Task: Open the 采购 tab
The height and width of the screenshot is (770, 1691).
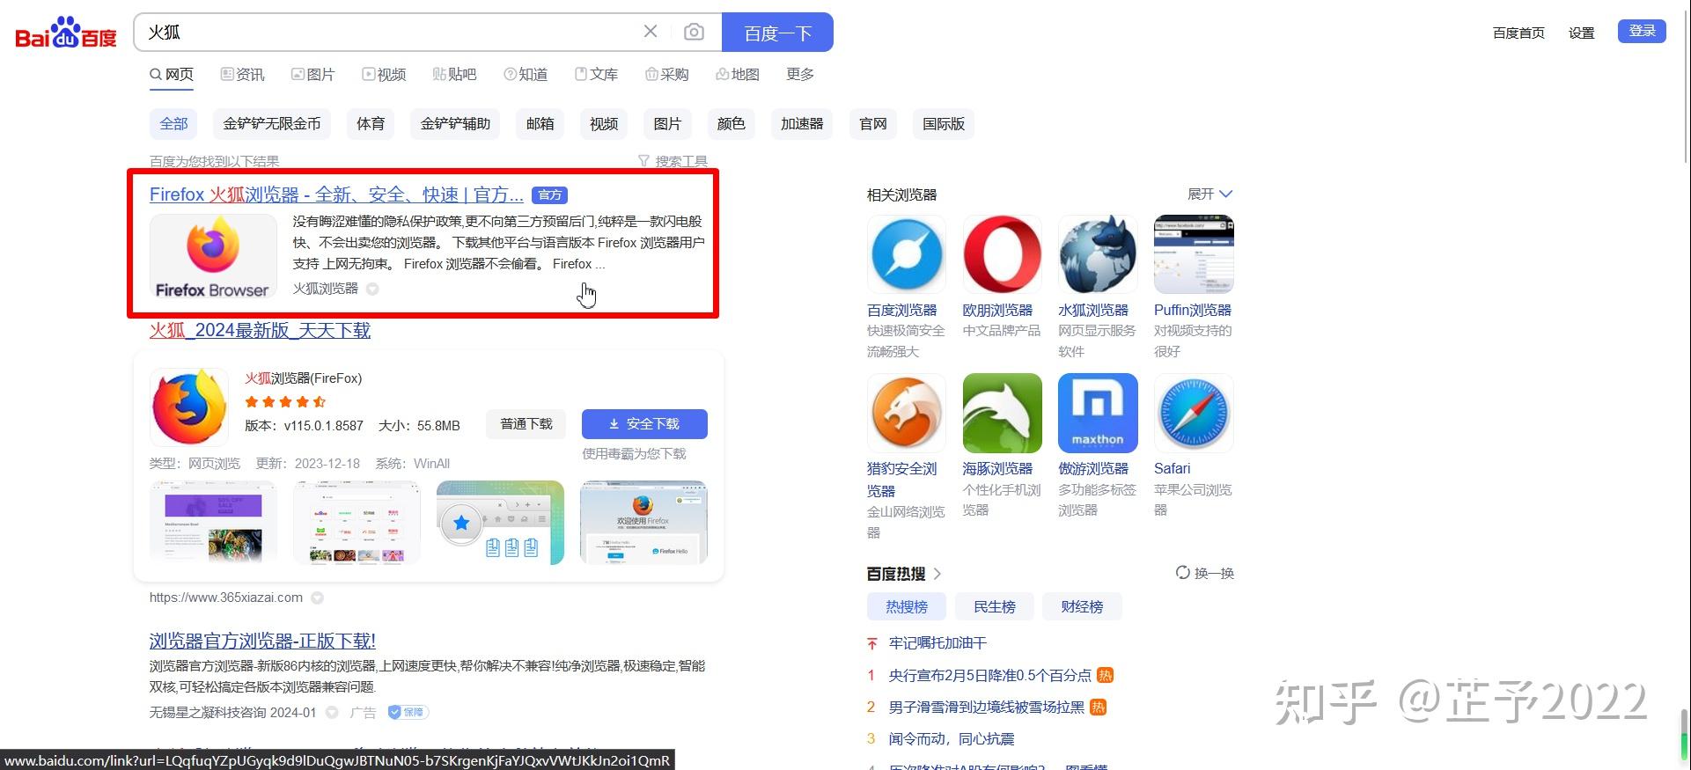Action: [666, 75]
